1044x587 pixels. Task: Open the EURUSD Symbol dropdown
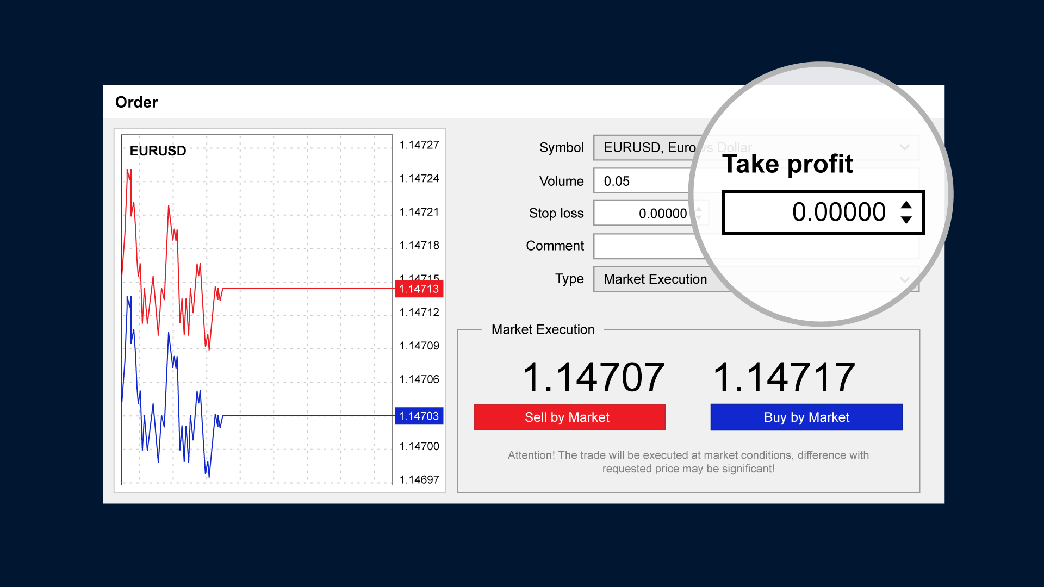[x=647, y=148]
